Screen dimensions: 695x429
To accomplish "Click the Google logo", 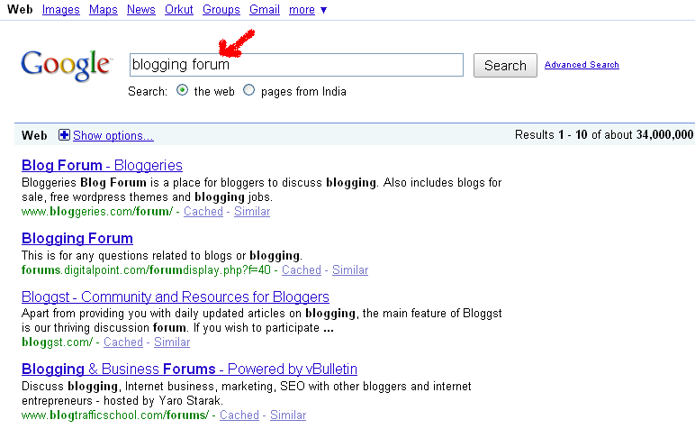I will [x=66, y=65].
